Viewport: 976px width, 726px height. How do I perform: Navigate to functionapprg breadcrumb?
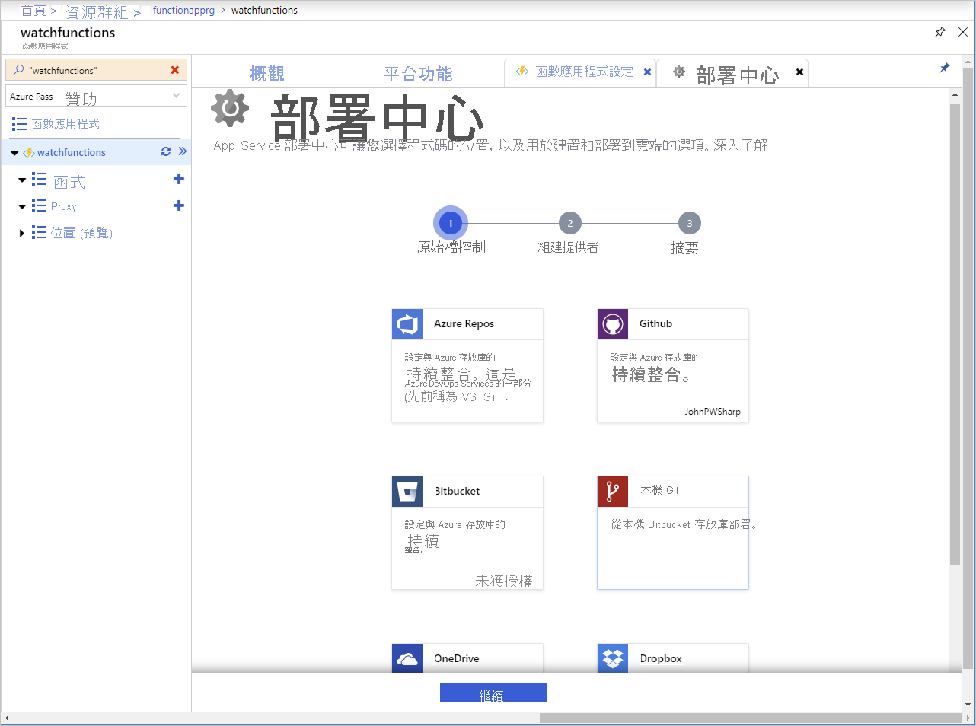[x=183, y=10]
